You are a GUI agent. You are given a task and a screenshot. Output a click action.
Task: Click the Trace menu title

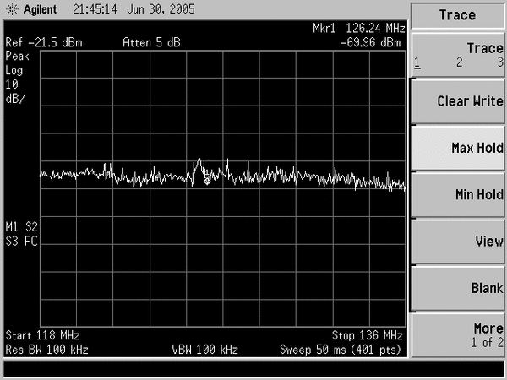point(457,15)
